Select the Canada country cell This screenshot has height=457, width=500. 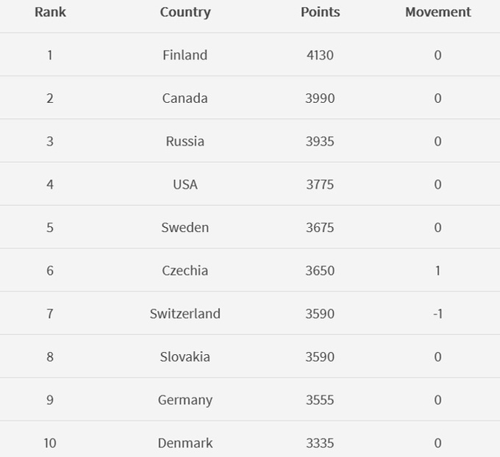pyautogui.click(x=185, y=98)
